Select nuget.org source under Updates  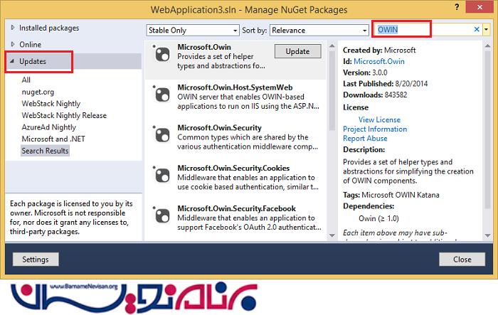[x=38, y=92]
